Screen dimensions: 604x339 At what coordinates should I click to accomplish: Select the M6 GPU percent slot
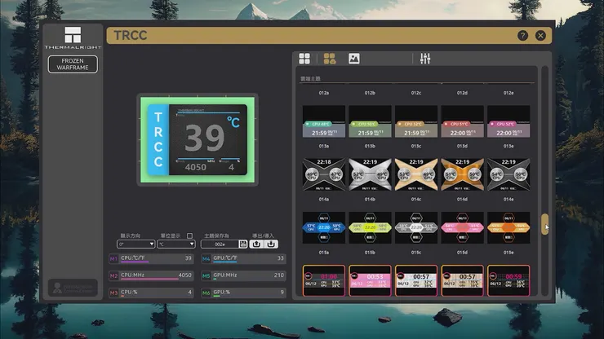pos(206,293)
